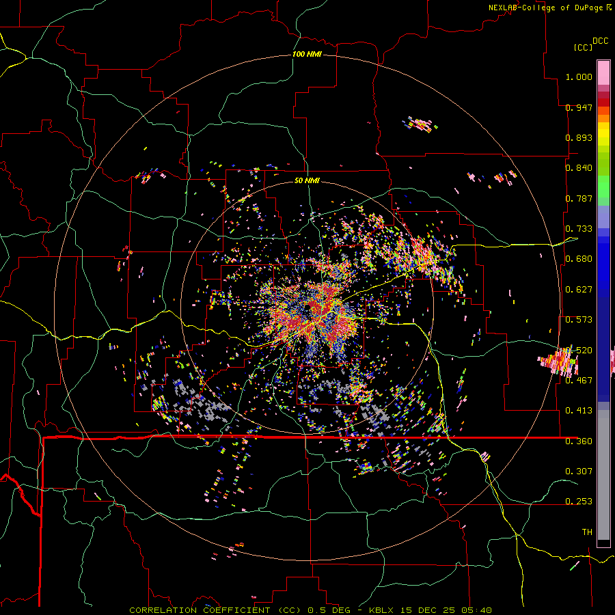Pick the yellow segment of the color bar
Image resolution: width=615 pixels, height=615 pixels.
click(x=603, y=134)
